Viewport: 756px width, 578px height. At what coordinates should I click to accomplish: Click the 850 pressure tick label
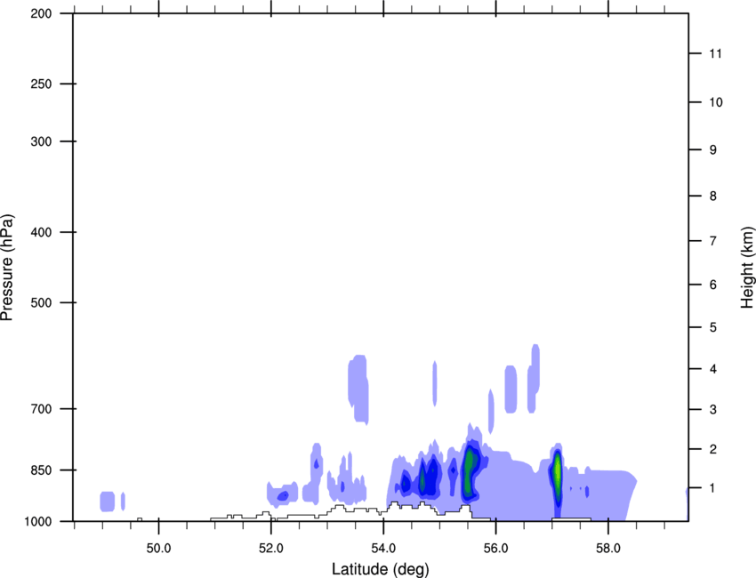(41, 470)
